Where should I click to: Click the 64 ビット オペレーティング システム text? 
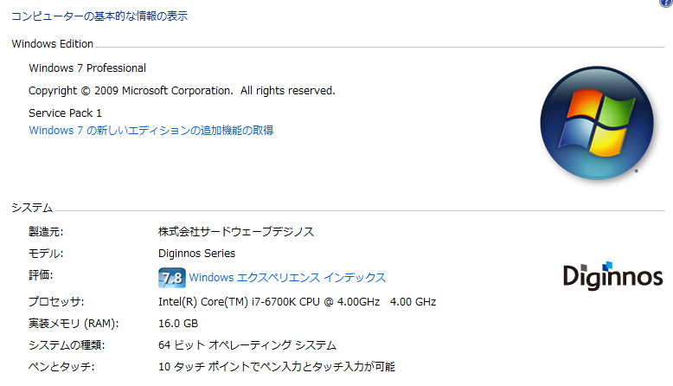pos(247,345)
